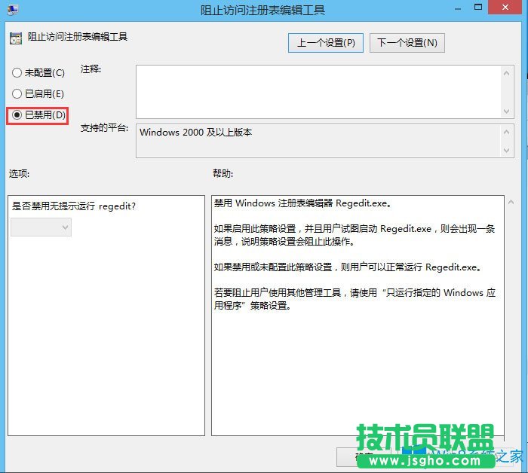Viewport: 528px width, 473px height.
Task: Select the 已禁用(D) radio button
Action: click(38, 115)
